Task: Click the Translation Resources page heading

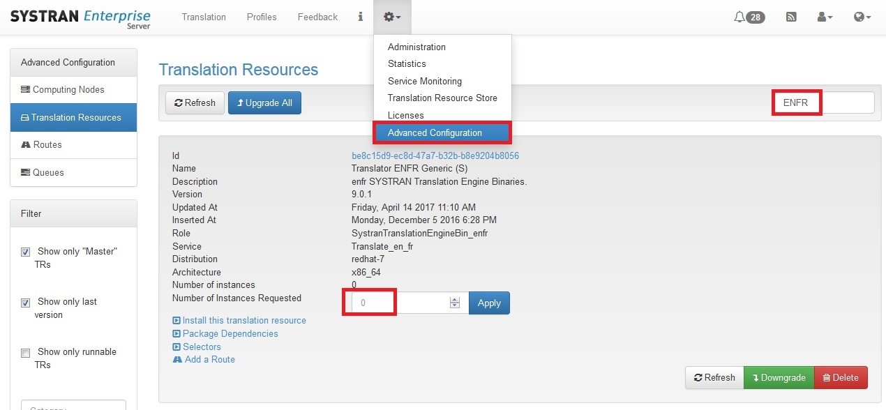Action: tap(239, 70)
